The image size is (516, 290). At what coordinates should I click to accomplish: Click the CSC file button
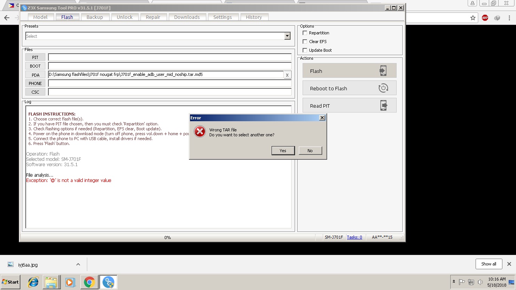point(35,92)
